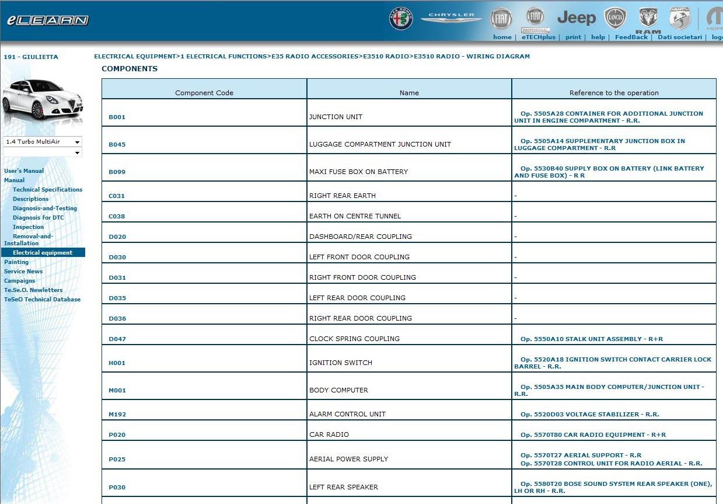Click the eLEARN logo
This screenshot has height=504, width=723.
click(48, 20)
